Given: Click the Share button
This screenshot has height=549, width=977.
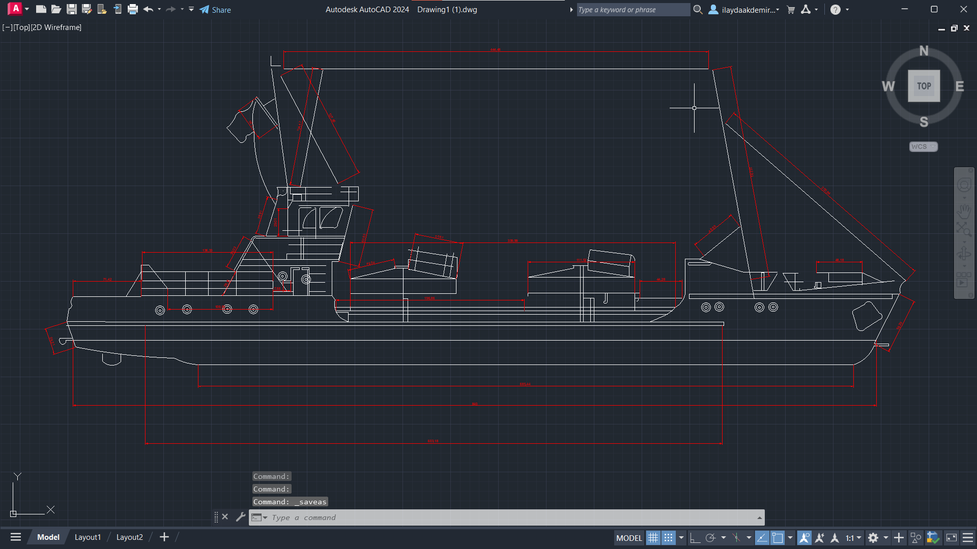Looking at the screenshot, I should pos(215,10).
